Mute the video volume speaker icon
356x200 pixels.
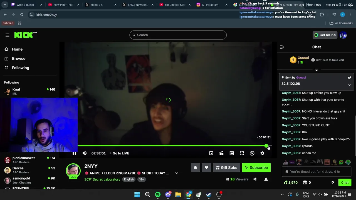tap(85, 153)
